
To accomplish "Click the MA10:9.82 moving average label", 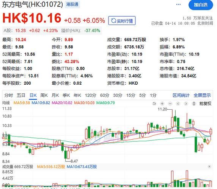I will tap(41, 103).
